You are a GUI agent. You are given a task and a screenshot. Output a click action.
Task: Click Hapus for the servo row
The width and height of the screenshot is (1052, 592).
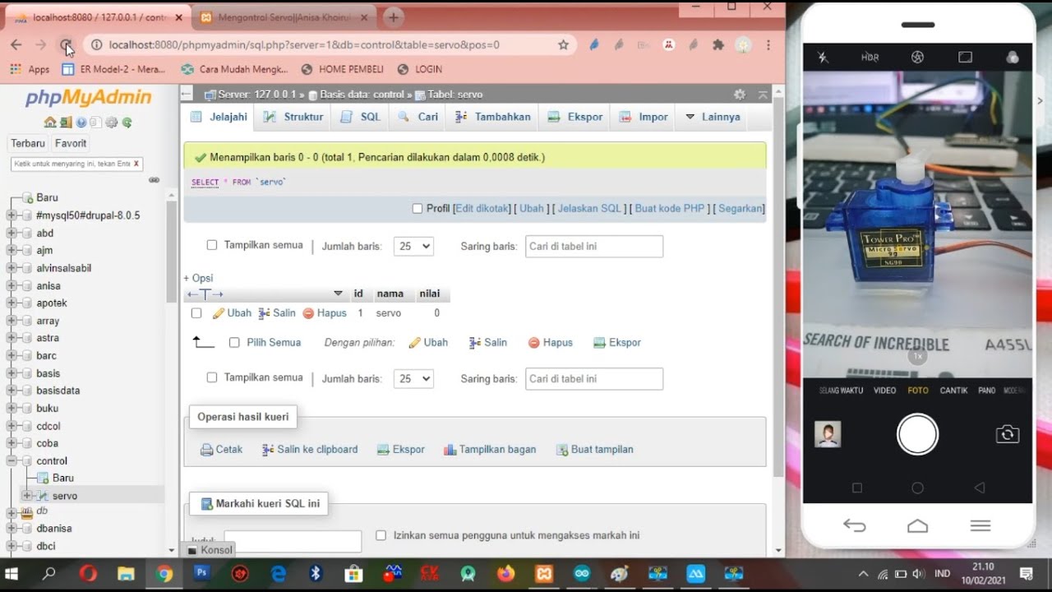pos(325,313)
